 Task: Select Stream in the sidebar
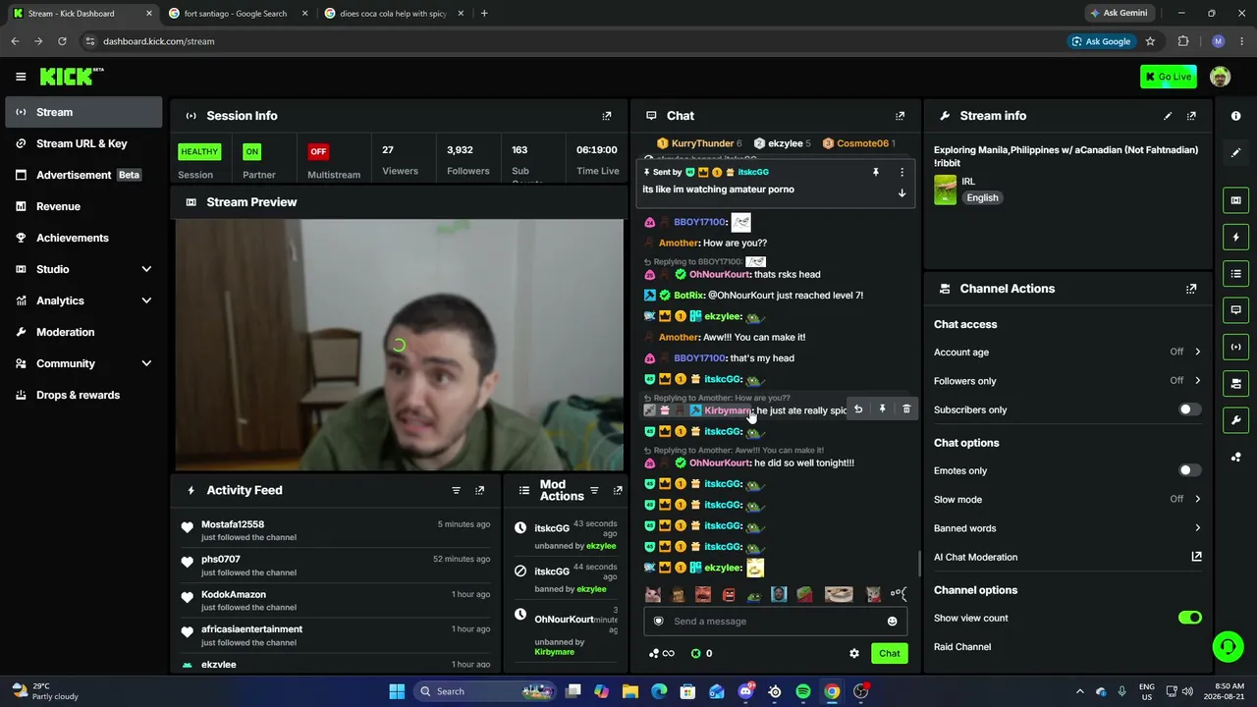click(83, 112)
